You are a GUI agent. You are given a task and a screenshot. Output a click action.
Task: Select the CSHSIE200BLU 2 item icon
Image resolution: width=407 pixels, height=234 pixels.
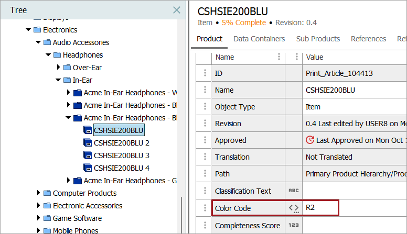[x=88, y=143]
